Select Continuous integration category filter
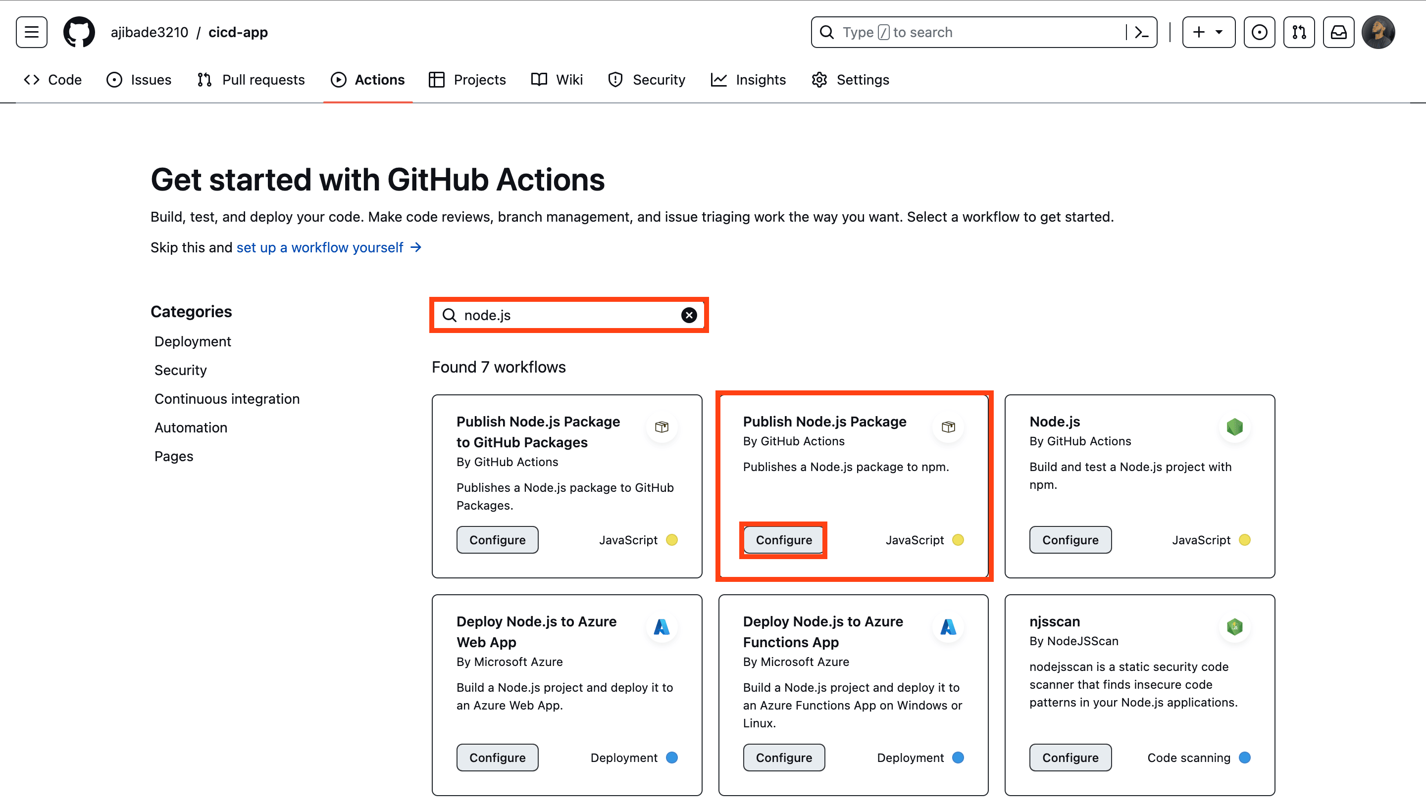Screen dimensions: 1426x807 point(226,398)
